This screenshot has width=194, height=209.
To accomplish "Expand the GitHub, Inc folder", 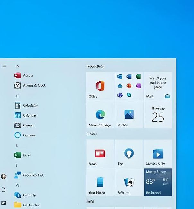I will [47, 205].
